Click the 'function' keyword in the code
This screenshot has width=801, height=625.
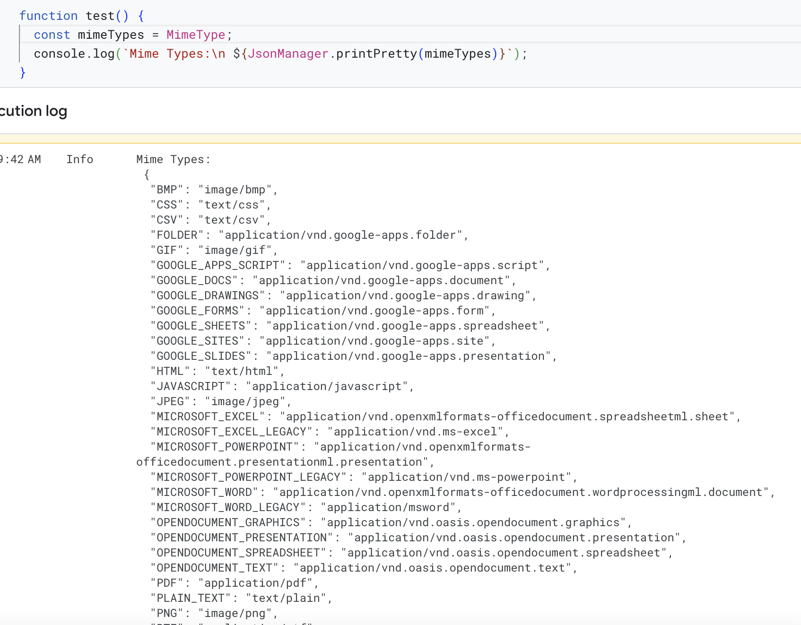click(48, 16)
